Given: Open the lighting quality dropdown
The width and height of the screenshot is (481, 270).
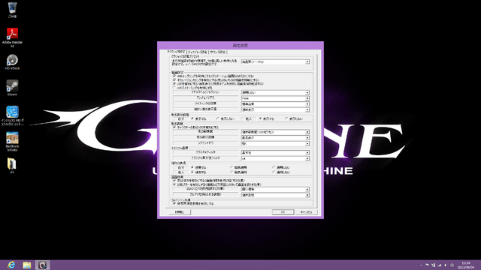Looking at the screenshot, I should (275, 104).
